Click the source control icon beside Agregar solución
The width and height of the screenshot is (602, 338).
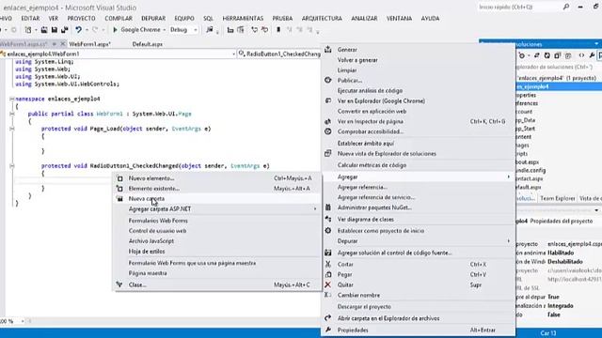coord(328,253)
